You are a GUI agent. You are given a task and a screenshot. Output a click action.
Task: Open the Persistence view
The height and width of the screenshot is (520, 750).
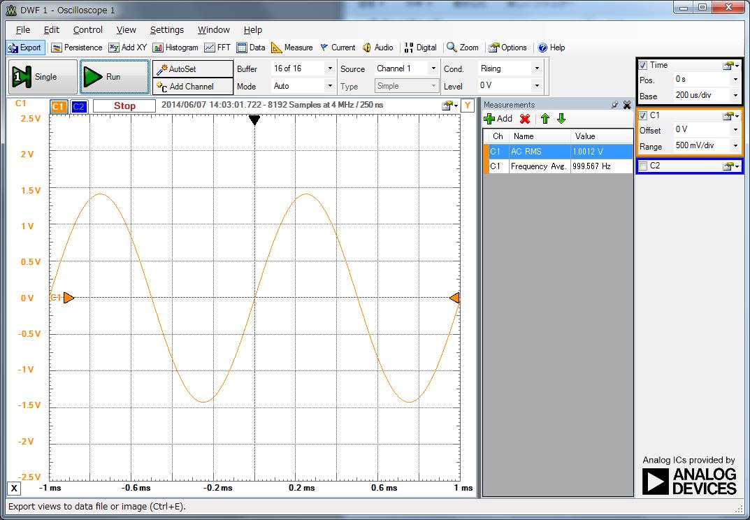pos(77,48)
